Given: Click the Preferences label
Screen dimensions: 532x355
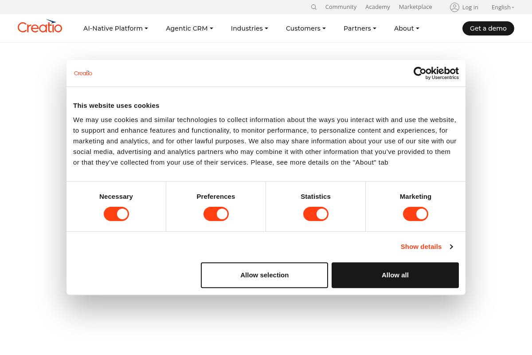Looking at the screenshot, I should pyautogui.click(x=216, y=197).
